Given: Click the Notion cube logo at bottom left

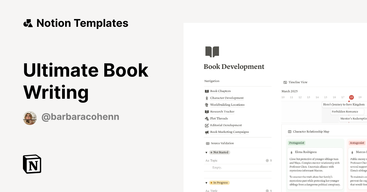Looking at the screenshot, I should click(x=32, y=164).
